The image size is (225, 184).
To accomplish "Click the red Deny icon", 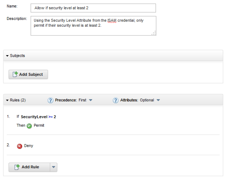I will point(19,146).
